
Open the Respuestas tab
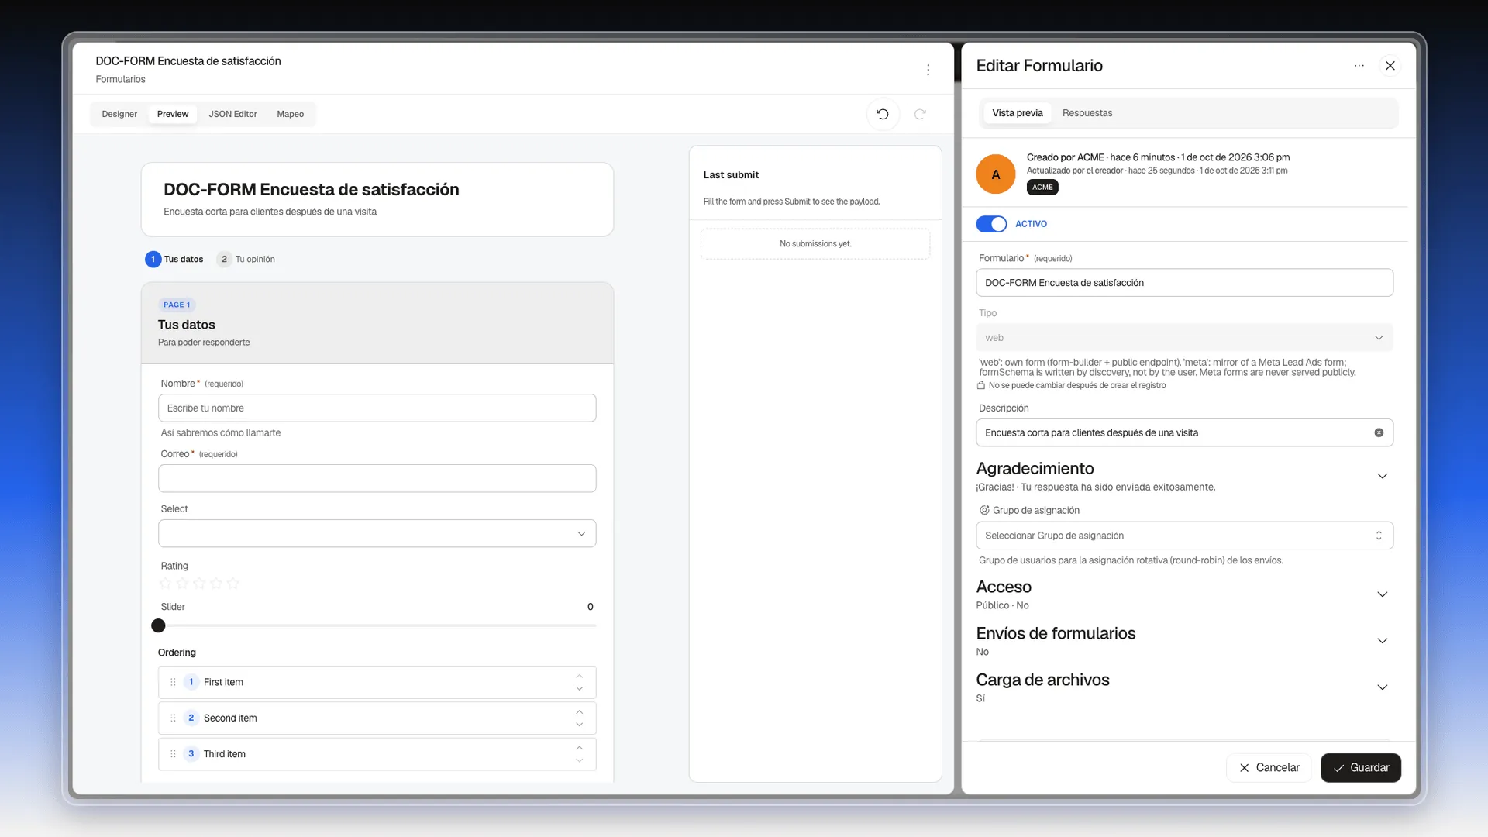pyautogui.click(x=1087, y=113)
